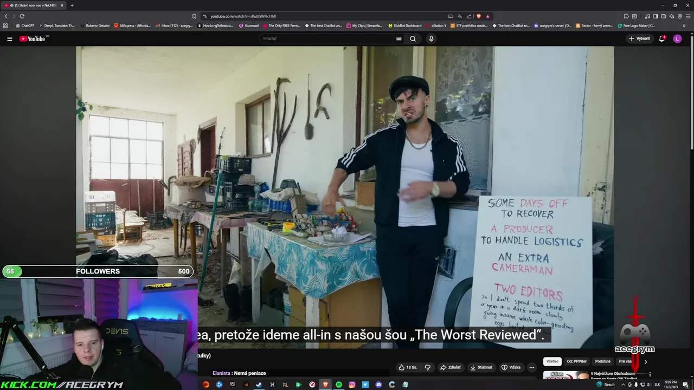Select the Všetko filter chip
Viewport: 694px width, 390px height.
click(552, 361)
